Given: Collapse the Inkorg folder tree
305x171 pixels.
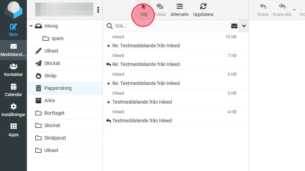Looking at the screenshot, I should 31,26.
